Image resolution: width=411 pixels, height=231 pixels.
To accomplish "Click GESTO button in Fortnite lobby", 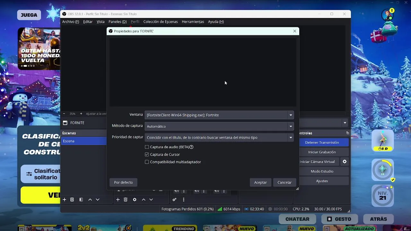I will 339,219.
